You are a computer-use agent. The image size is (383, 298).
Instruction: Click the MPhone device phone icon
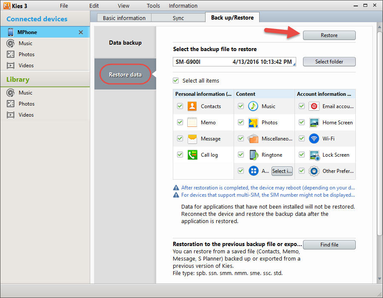point(11,32)
